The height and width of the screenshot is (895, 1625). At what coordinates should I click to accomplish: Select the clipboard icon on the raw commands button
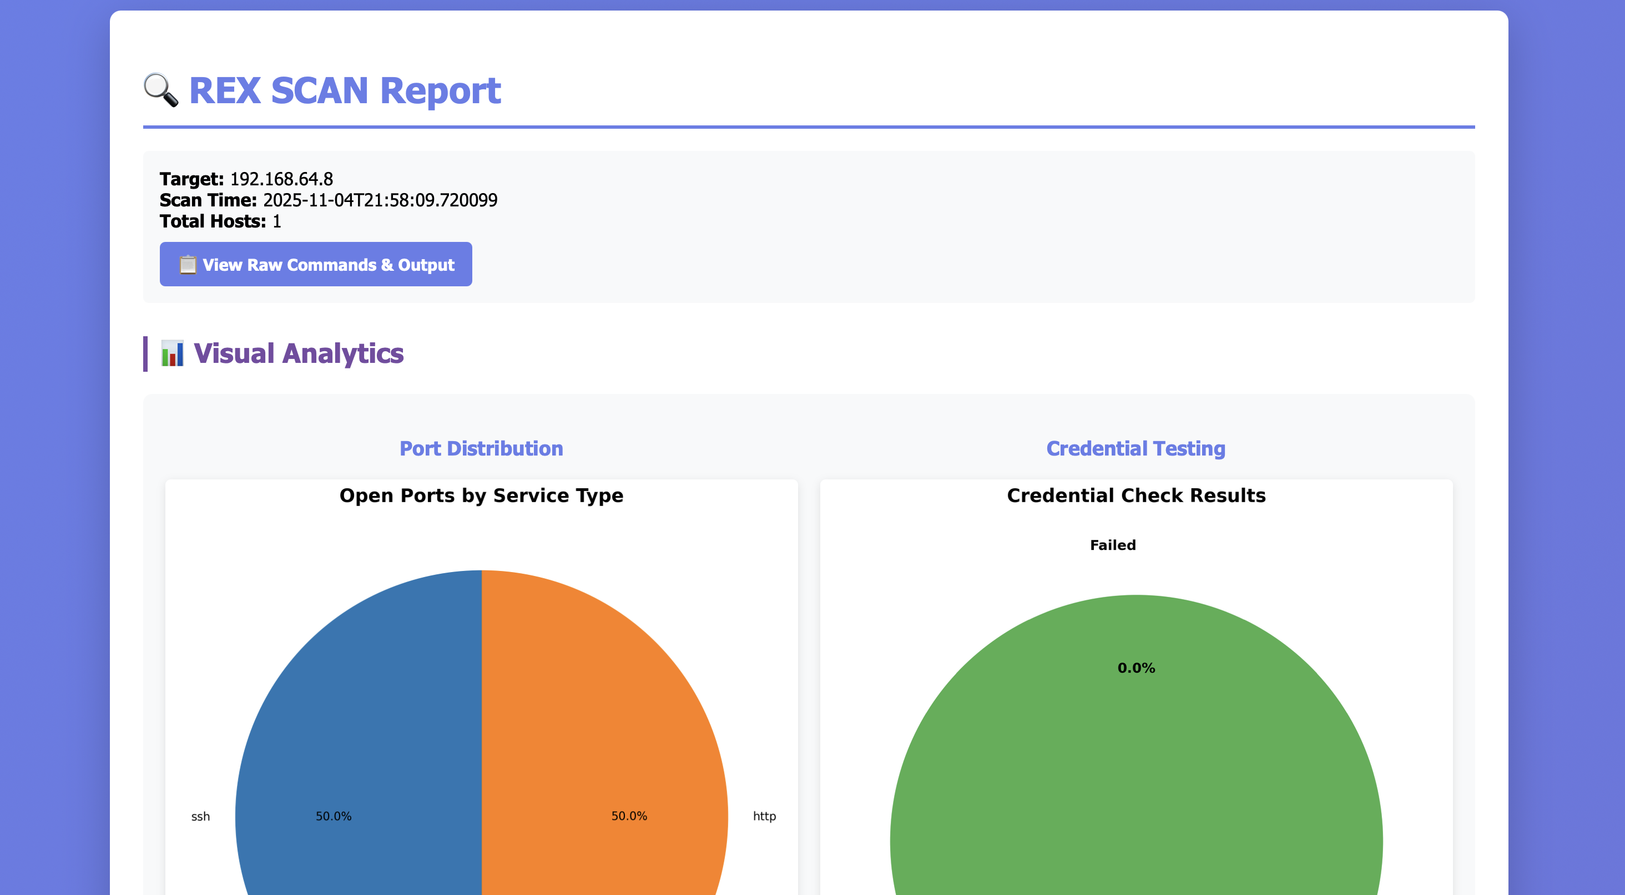(x=189, y=264)
